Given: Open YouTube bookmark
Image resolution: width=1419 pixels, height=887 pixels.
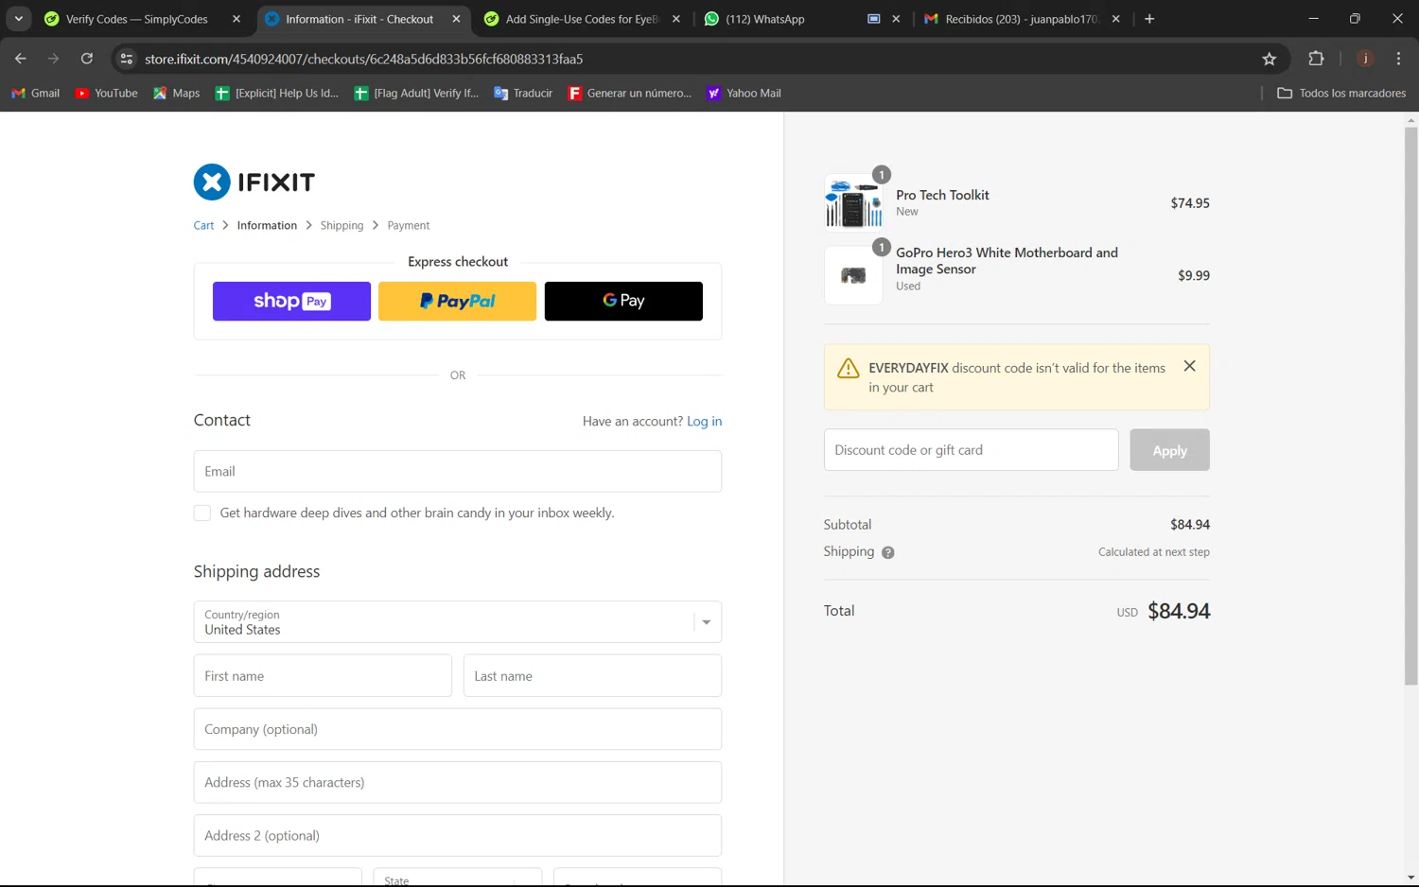Looking at the screenshot, I should coord(106,93).
